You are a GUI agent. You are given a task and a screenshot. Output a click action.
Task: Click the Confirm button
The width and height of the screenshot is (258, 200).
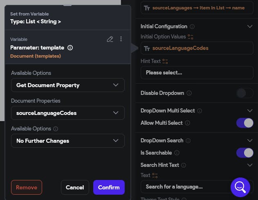click(109, 187)
